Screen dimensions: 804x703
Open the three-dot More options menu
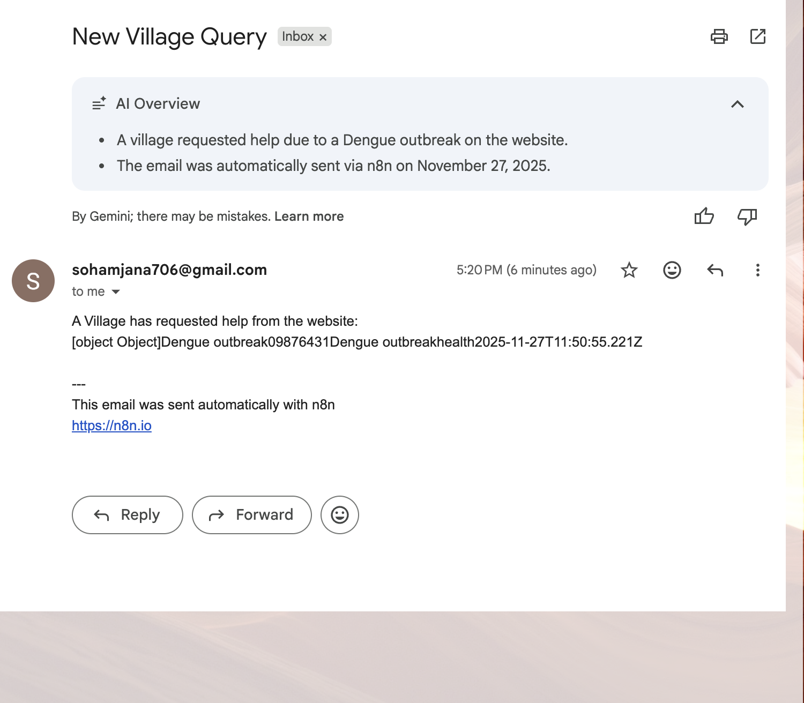pos(757,270)
